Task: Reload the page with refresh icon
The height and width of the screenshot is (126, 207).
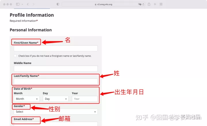Action: click(143, 4)
